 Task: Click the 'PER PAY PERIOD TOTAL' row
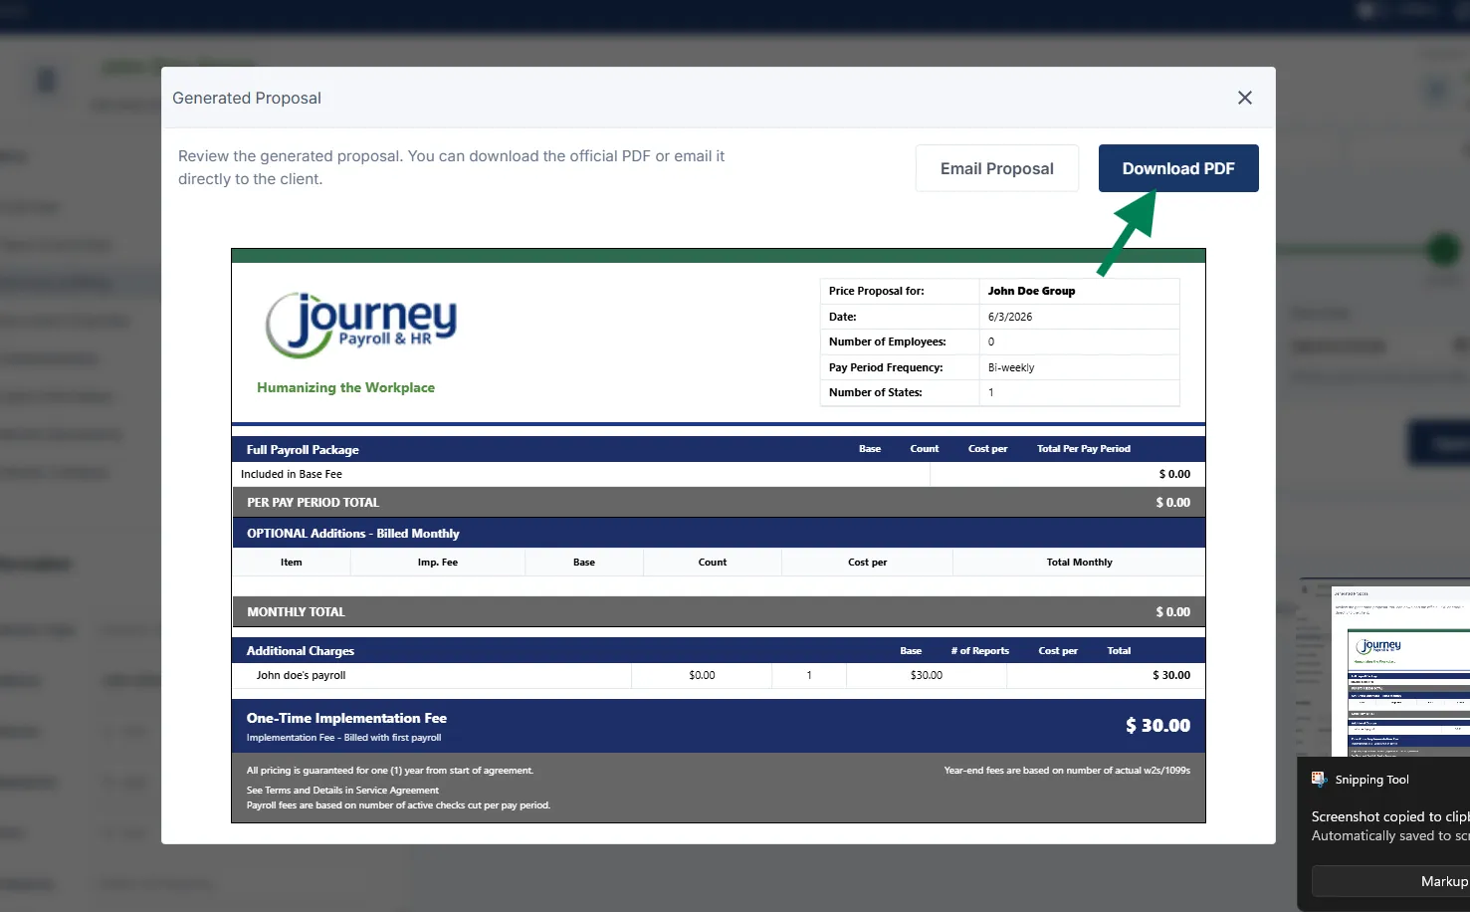(x=719, y=502)
